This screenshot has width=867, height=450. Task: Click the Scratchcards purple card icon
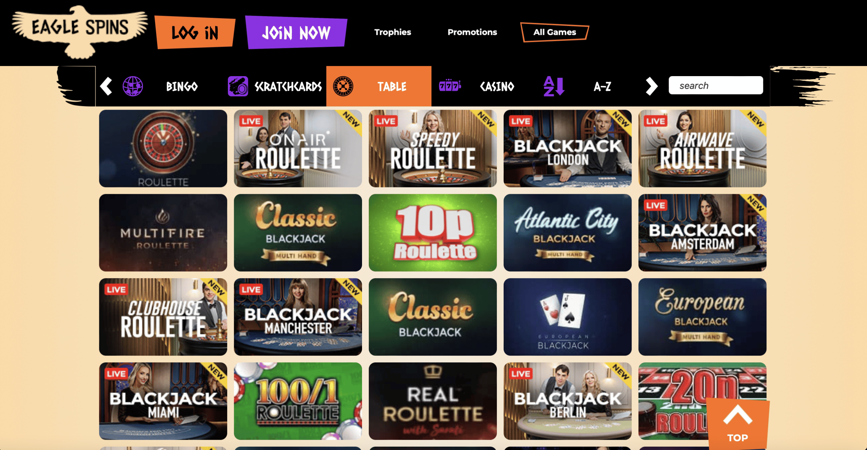pyautogui.click(x=238, y=86)
